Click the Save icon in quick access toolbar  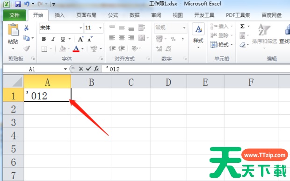(x=18, y=4)
